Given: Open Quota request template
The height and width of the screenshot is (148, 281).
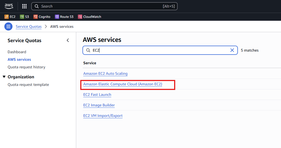Looking at the screenshot, I should [28, 85].
